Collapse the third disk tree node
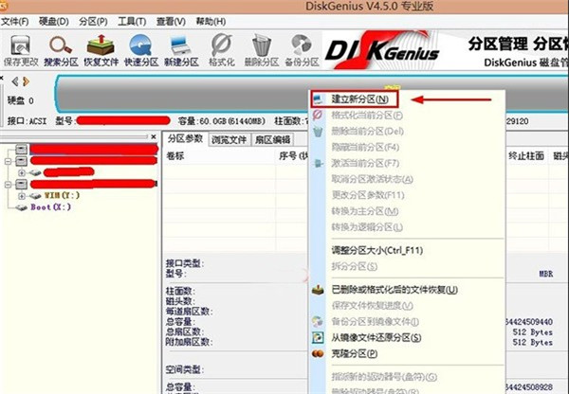569x394 pixels. (x=8, y=185)
